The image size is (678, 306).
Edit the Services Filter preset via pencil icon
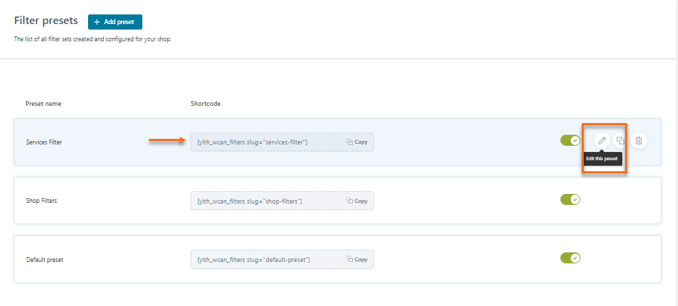(x=602, y=141)
